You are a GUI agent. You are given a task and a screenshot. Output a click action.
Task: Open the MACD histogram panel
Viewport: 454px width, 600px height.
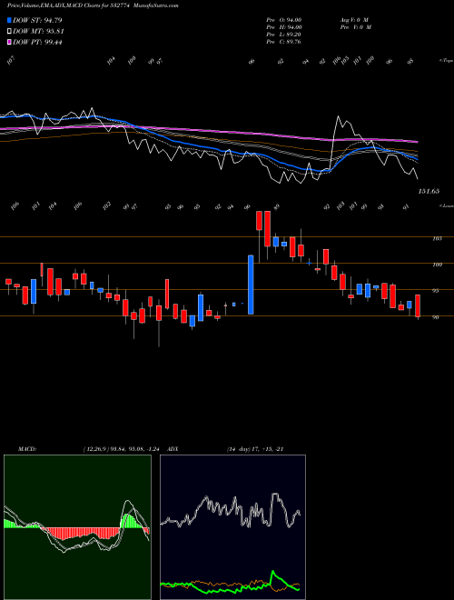tap(77, 527)
